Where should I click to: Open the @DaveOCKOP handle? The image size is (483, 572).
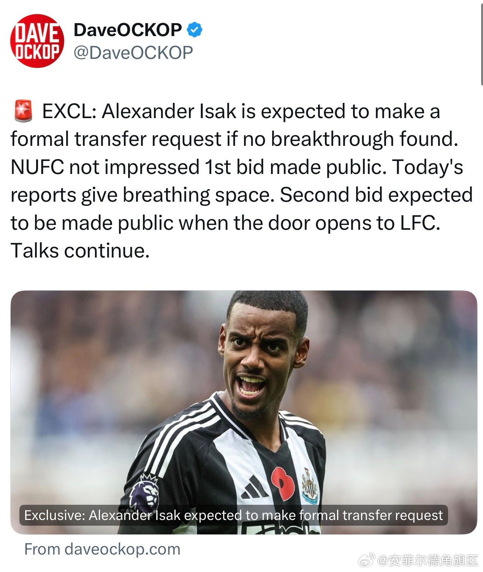(133, 52)
